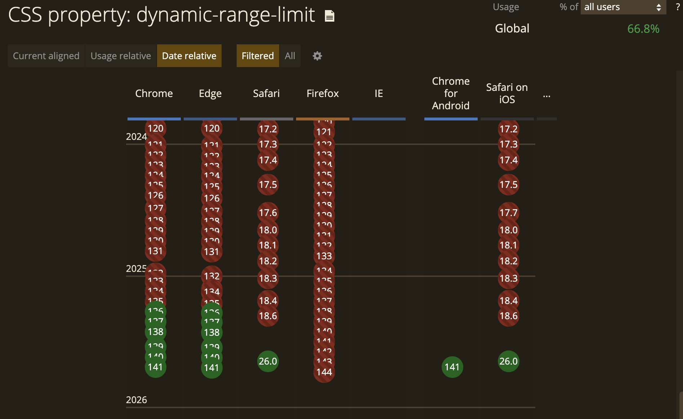Open the spec document icon beside title

click(329, 16)
